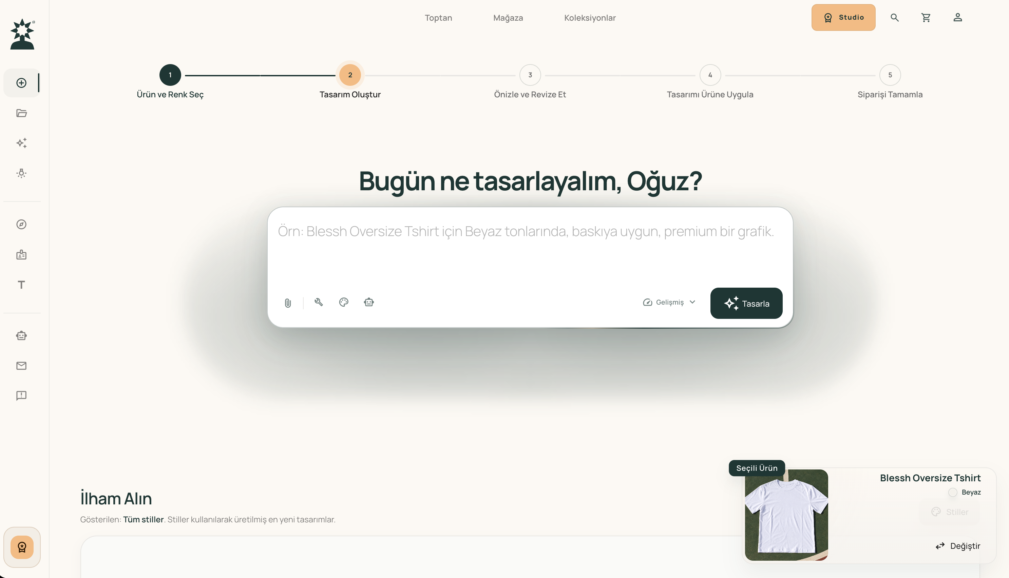Open the folder icon in sidebar
The height and width of the screenshot is (578, 1009).
[21, 113]
